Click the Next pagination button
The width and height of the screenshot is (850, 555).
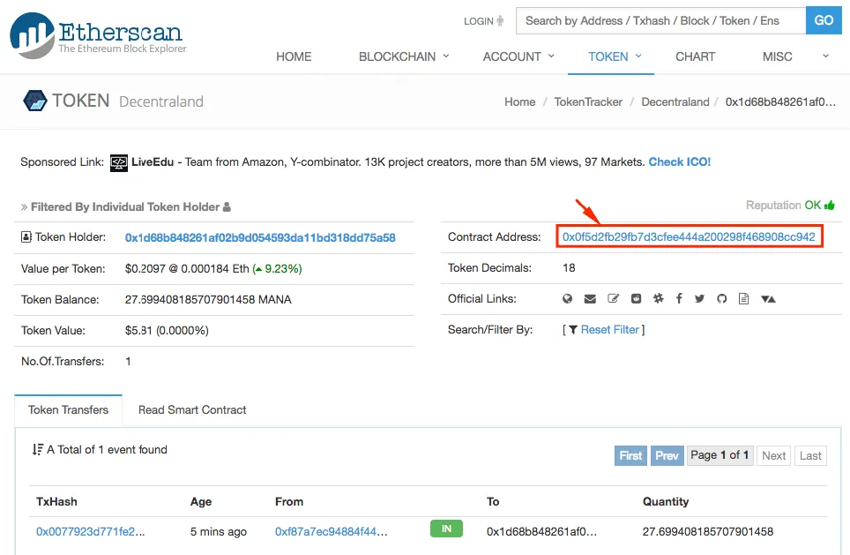click(x=773, y=455)
